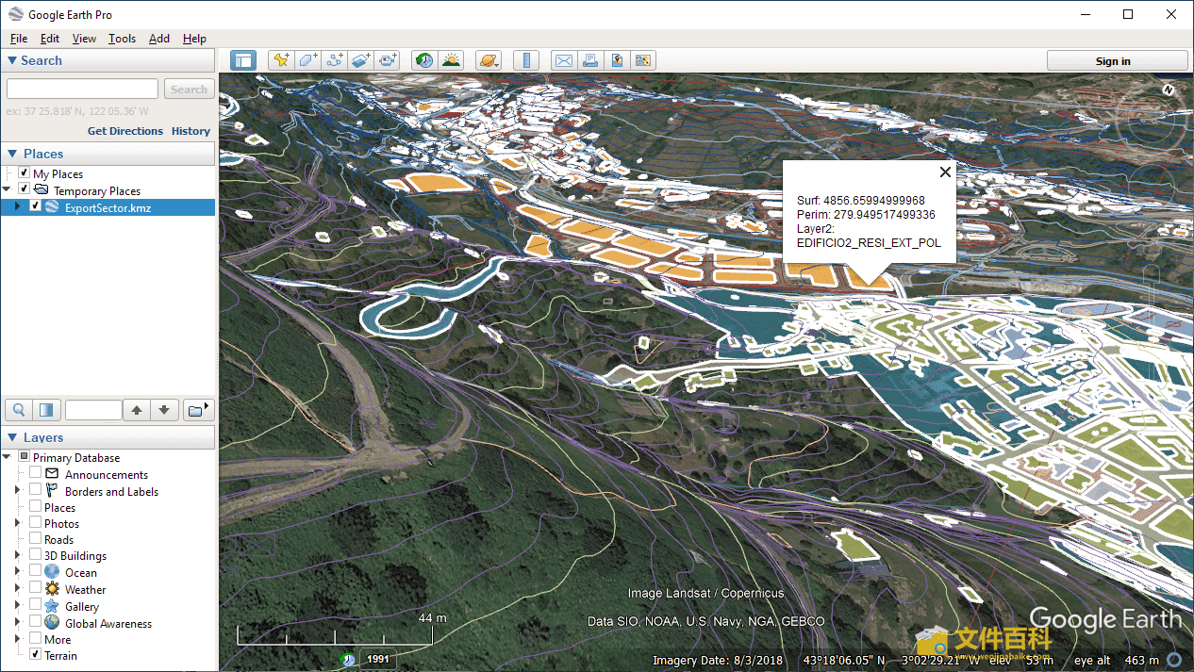The width and height of the screenshot is (1194, 672).
Task: Click inside the search input field
Action: tap(82, 89)
